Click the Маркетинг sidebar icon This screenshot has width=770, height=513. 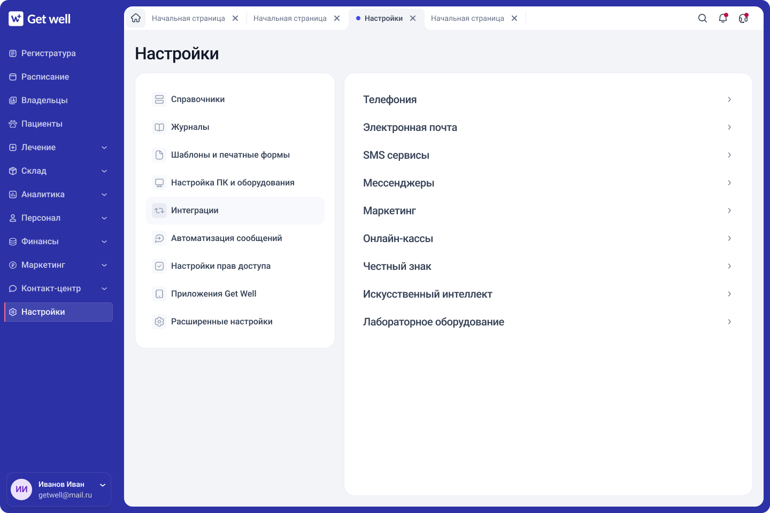coord(13,265)
